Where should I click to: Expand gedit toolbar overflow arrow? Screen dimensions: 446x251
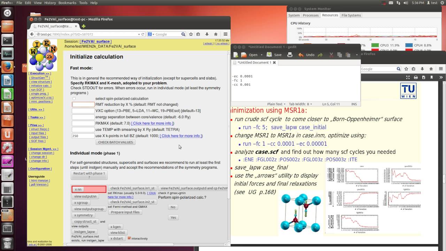[x=356, y=55]
